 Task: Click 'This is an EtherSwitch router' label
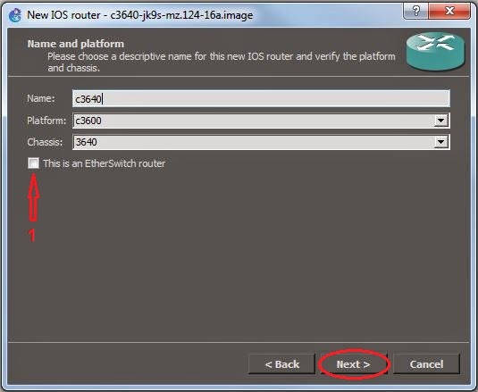[104, 163]
